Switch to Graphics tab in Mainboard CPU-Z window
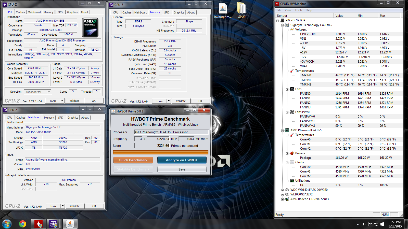The image size is (408, 229). point(73,118)
